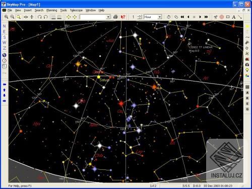Click the telescope icon in the toolbar

click(x=216, y=17)
